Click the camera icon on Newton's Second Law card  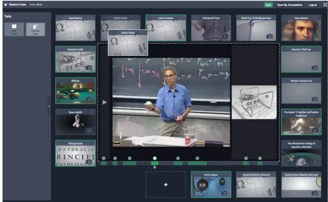tap(314, 99)
